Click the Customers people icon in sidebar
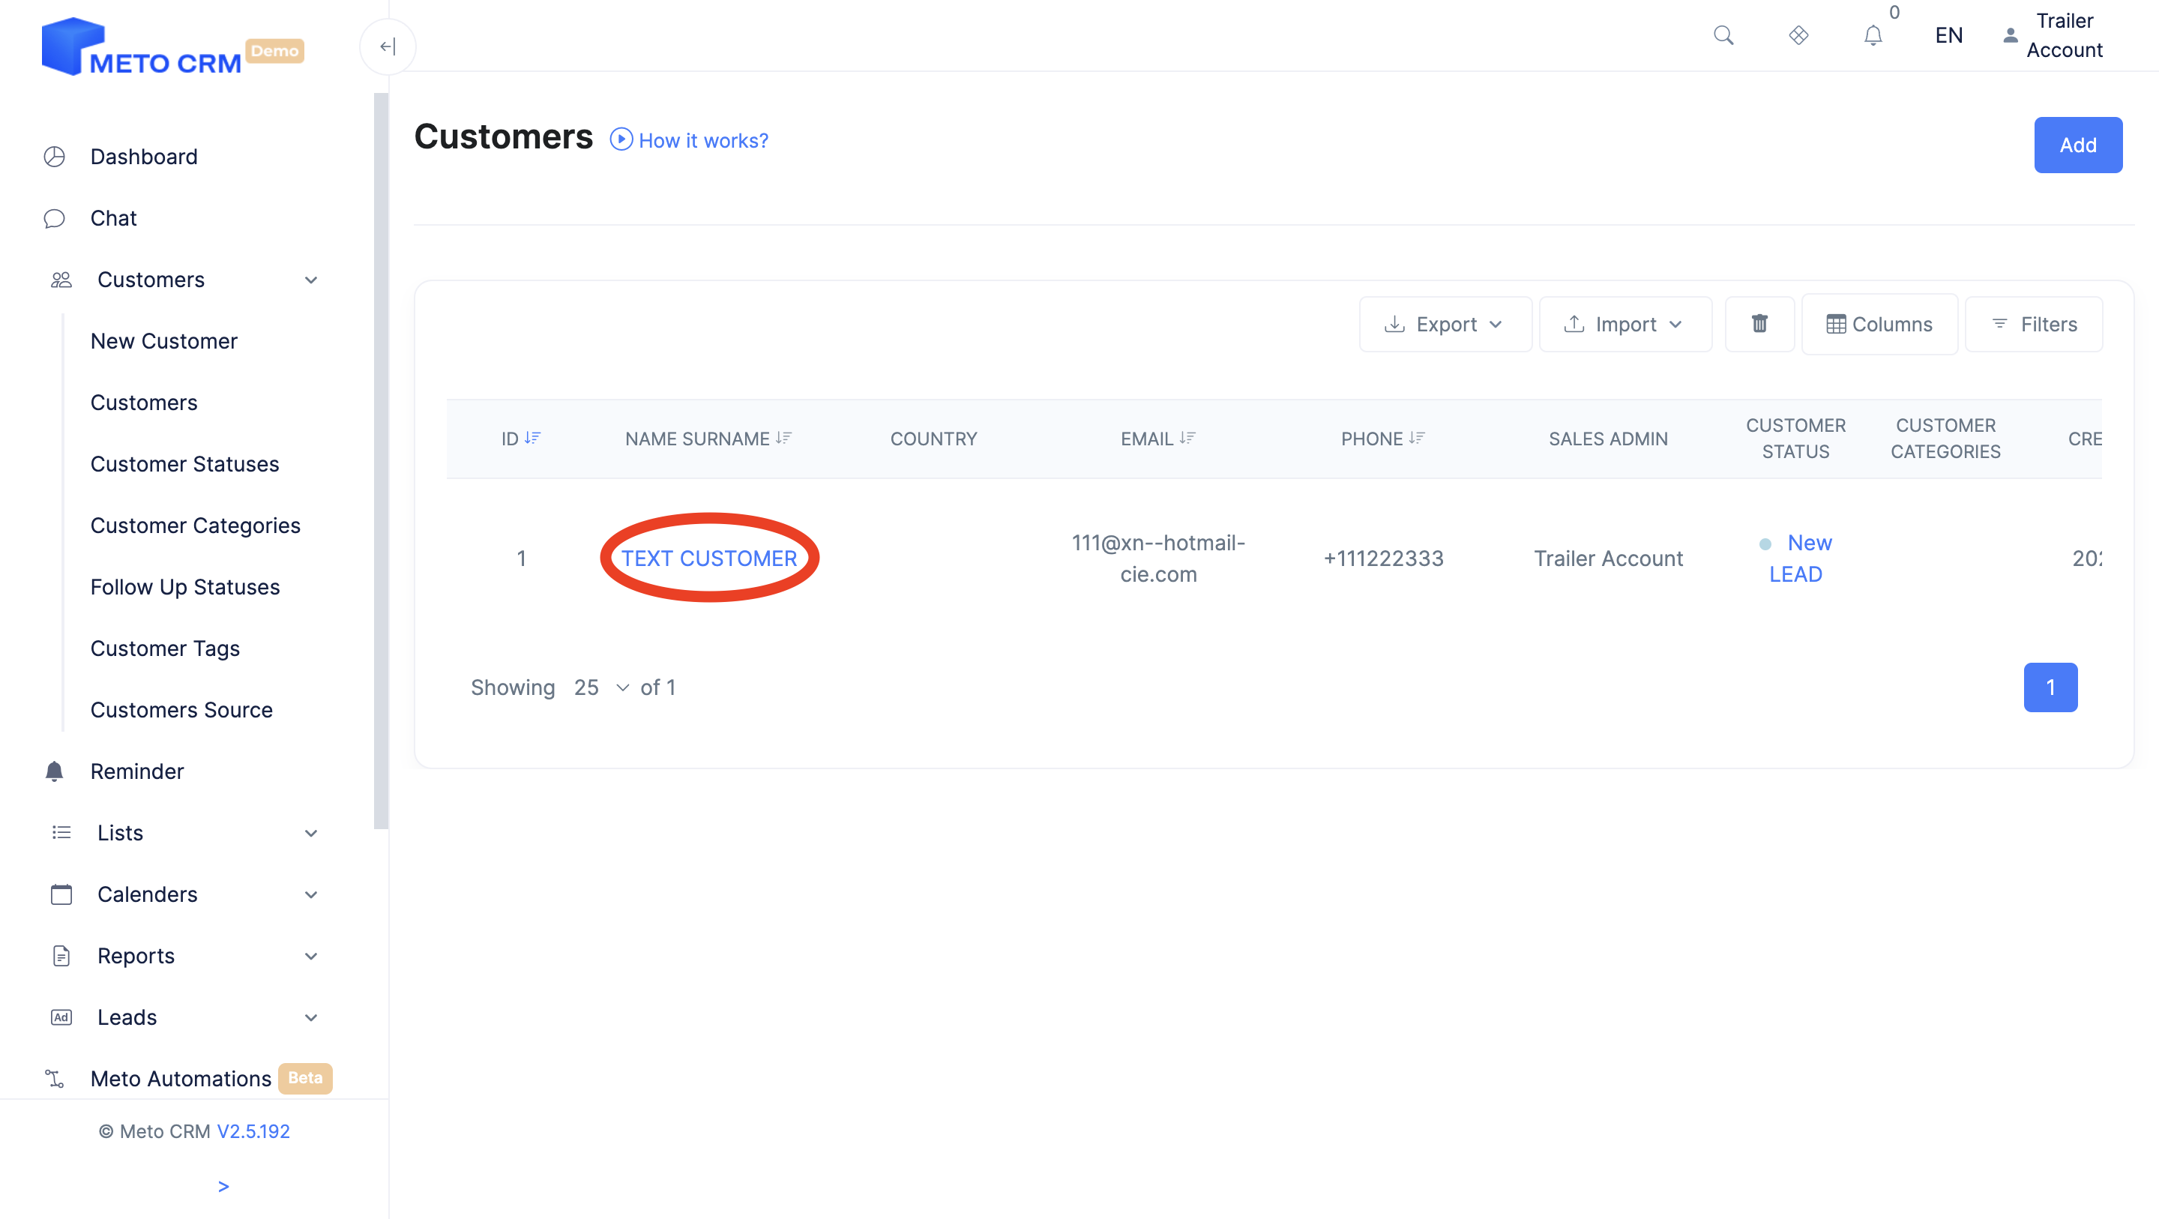Viewport: 2159px width, 1219px height. coord(61,279)
